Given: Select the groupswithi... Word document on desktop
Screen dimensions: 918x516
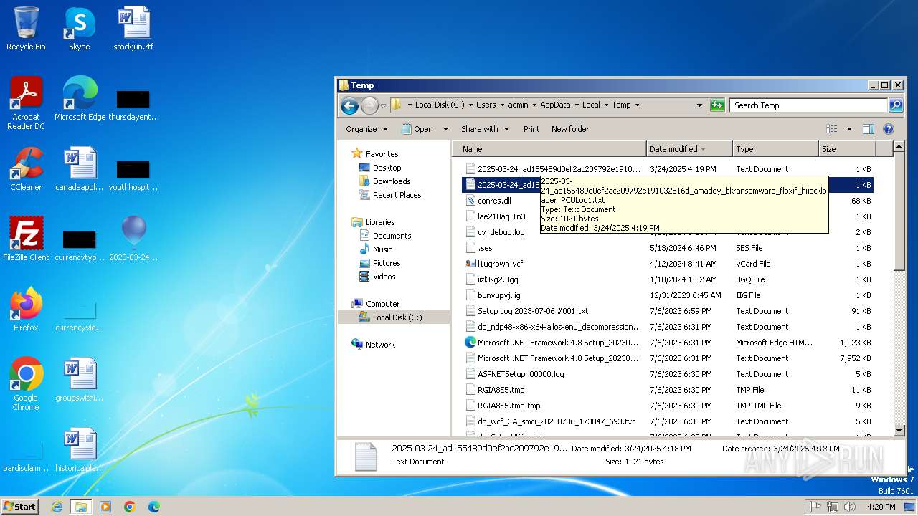Looking at the screenshot, I should coord(80,380).
